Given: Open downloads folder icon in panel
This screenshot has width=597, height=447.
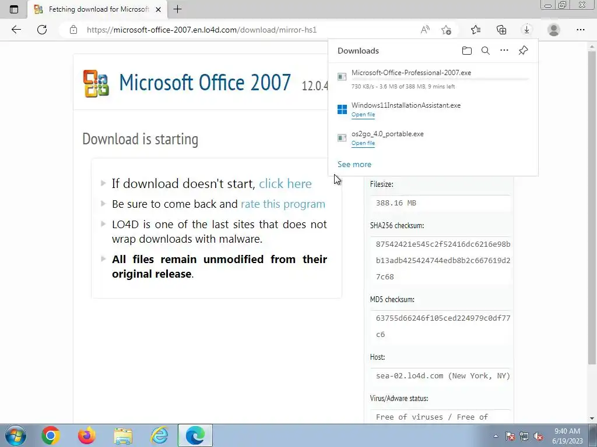Looking at the screenshot, I should click(x=467, y=51).
